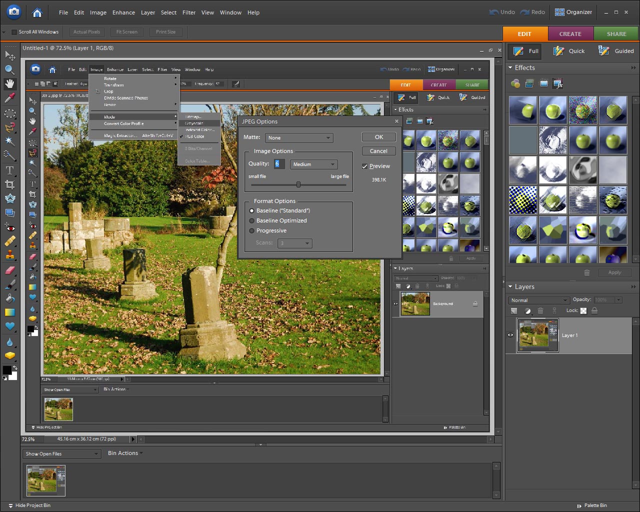Select the Type tool in the main toolbar
Image resolution: width=640 pixels, height=512 pixels.
pyautogui.click(x=9, y=170)
